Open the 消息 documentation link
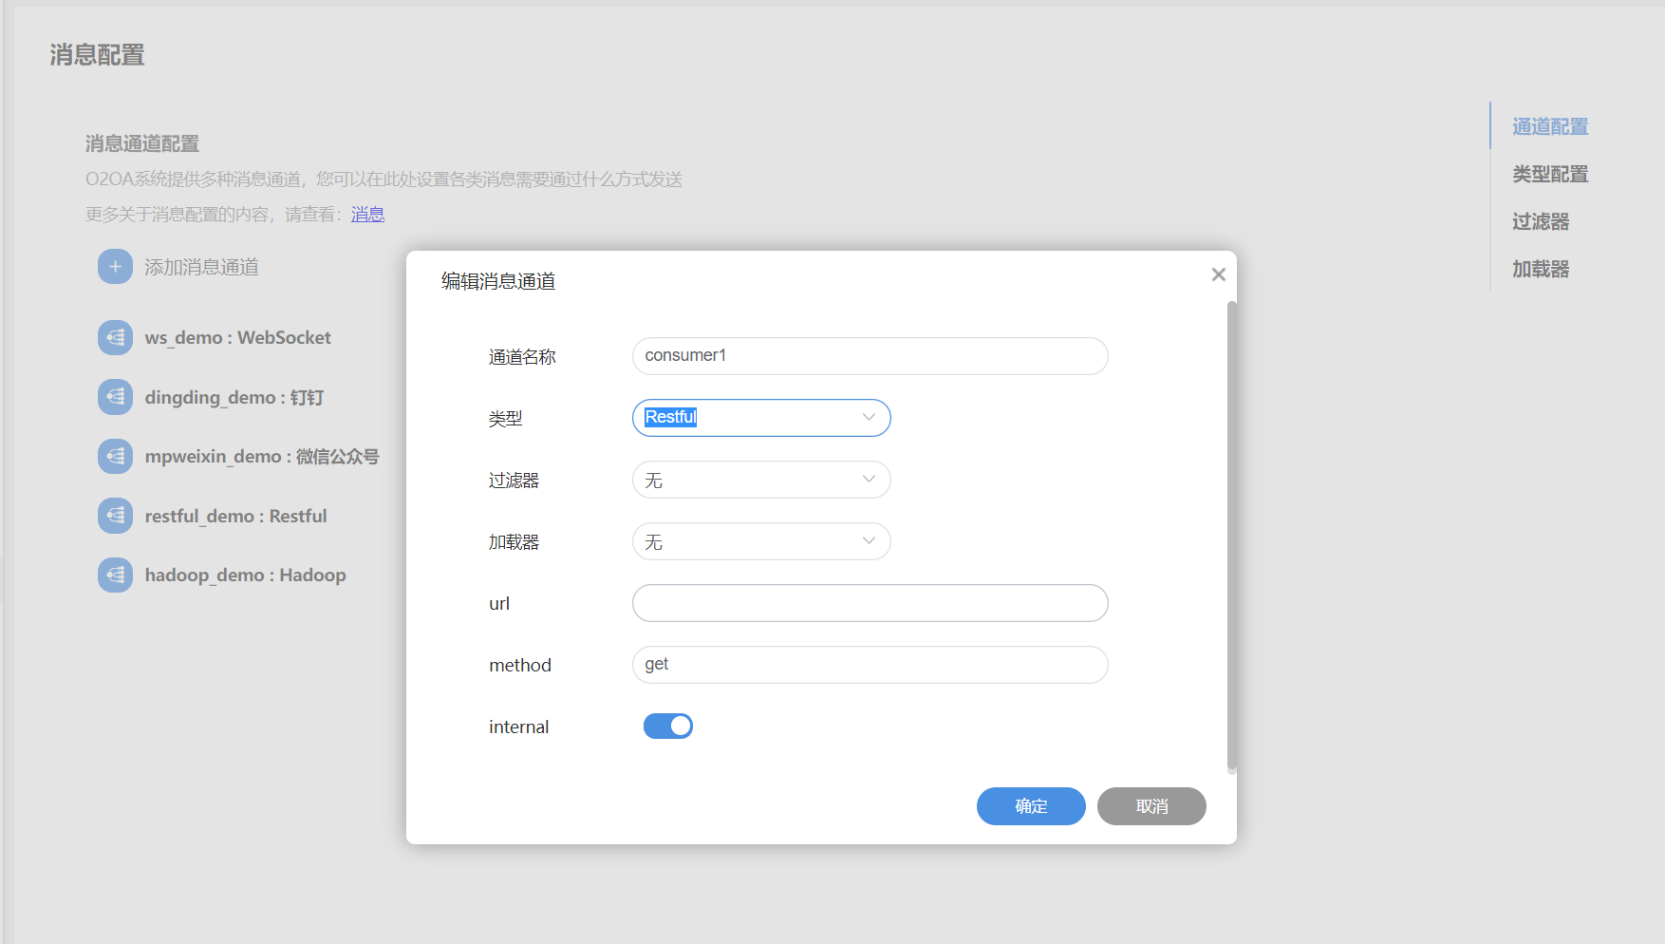This screenshot has width=1665, height=944. (367, 215)
